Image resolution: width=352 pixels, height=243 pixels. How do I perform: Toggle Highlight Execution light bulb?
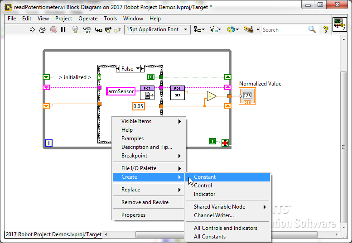tap(75, 30)
